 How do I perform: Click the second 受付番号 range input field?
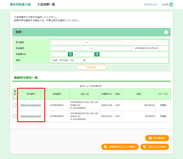[x=106, y=43]
